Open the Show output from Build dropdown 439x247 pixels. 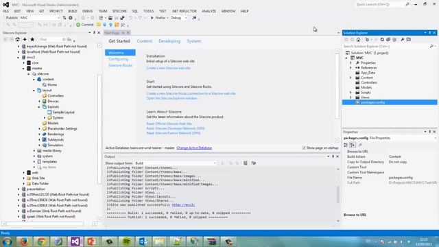pos(176,163)
